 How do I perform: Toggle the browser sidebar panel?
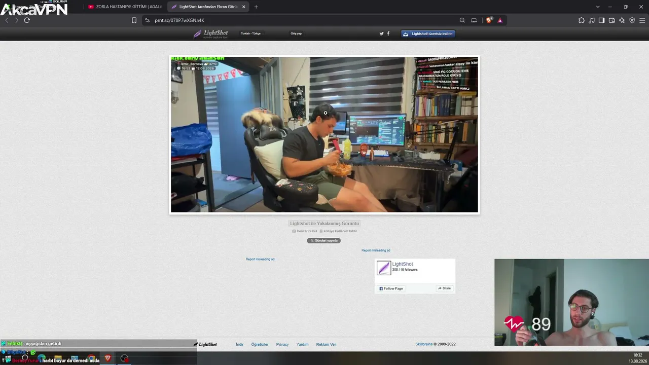coord(601,20)
